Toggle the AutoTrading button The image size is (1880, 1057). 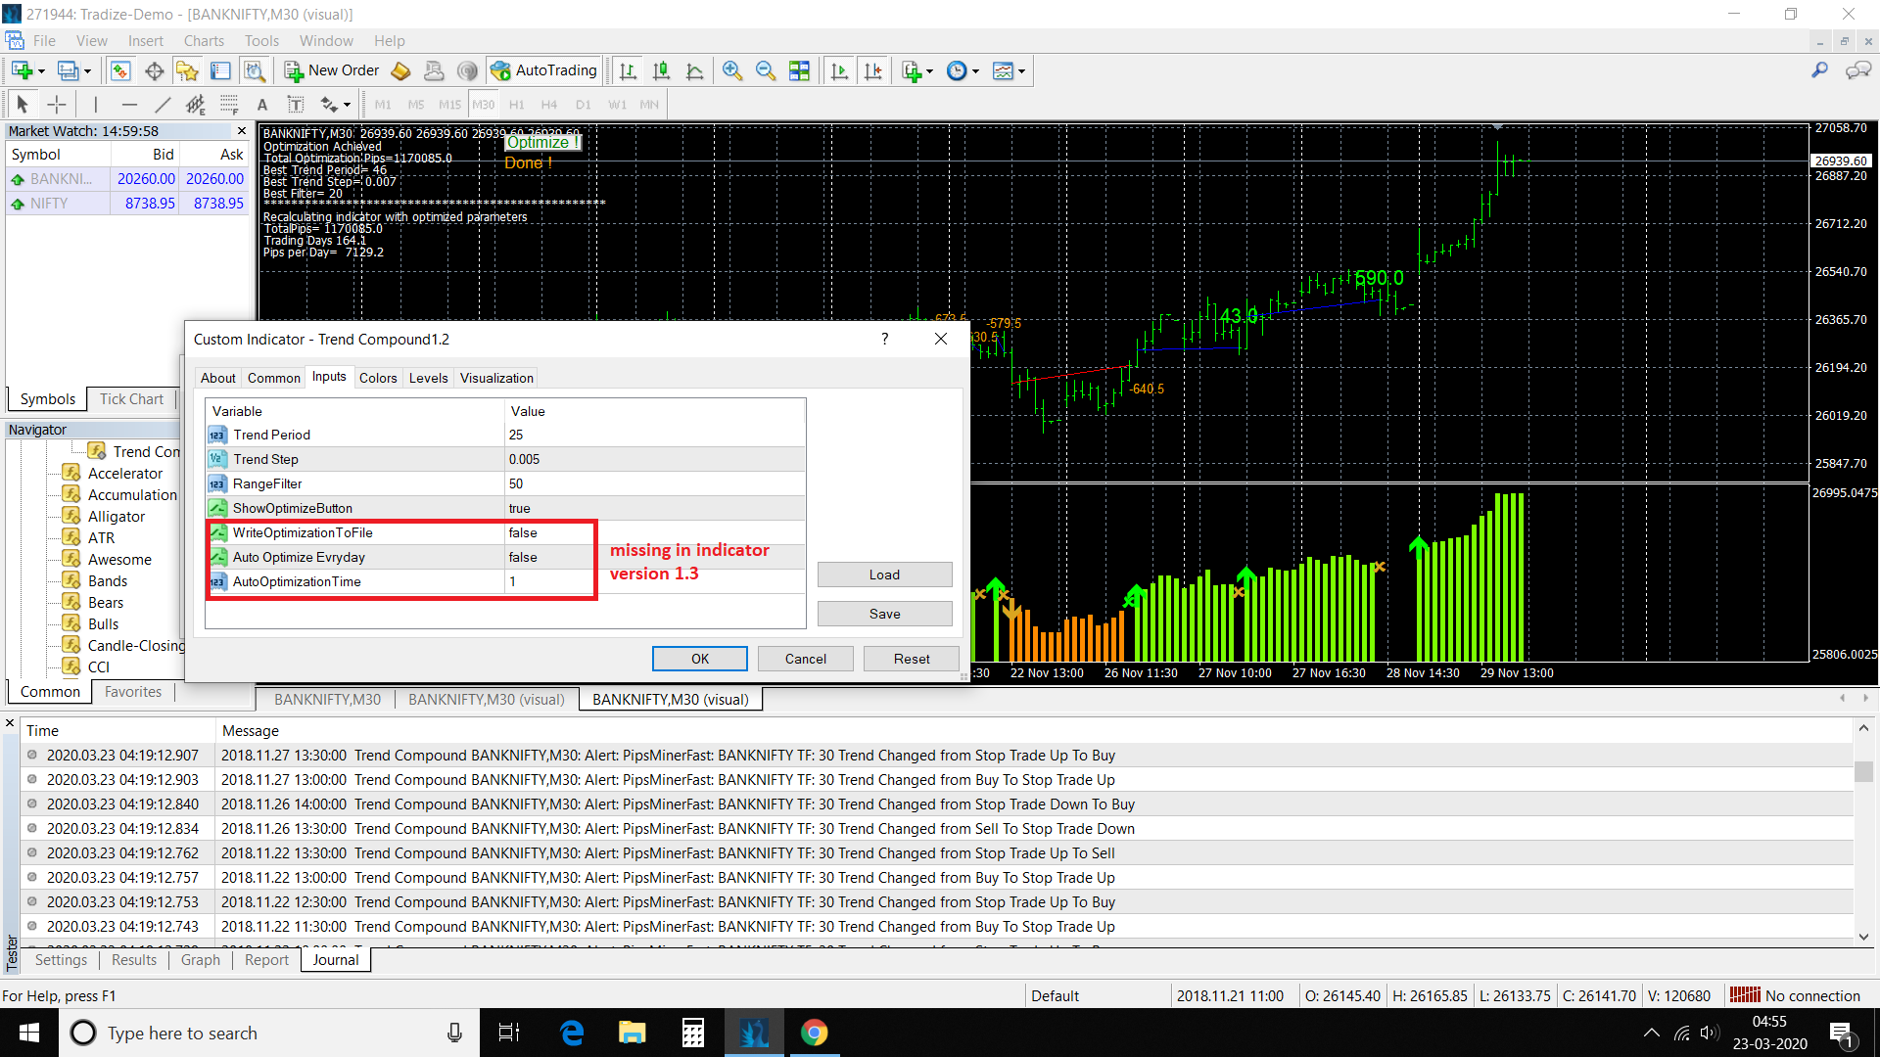pos(544,70)
